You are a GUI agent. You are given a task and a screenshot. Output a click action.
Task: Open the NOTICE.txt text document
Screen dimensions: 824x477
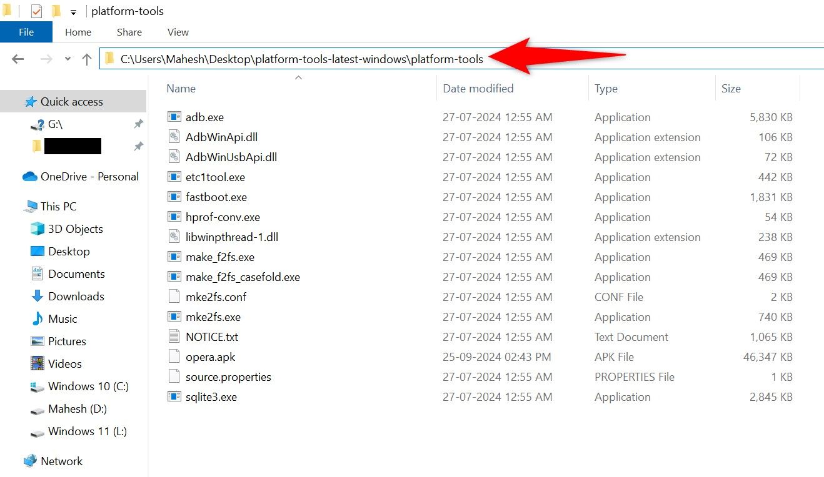point(213,337)
